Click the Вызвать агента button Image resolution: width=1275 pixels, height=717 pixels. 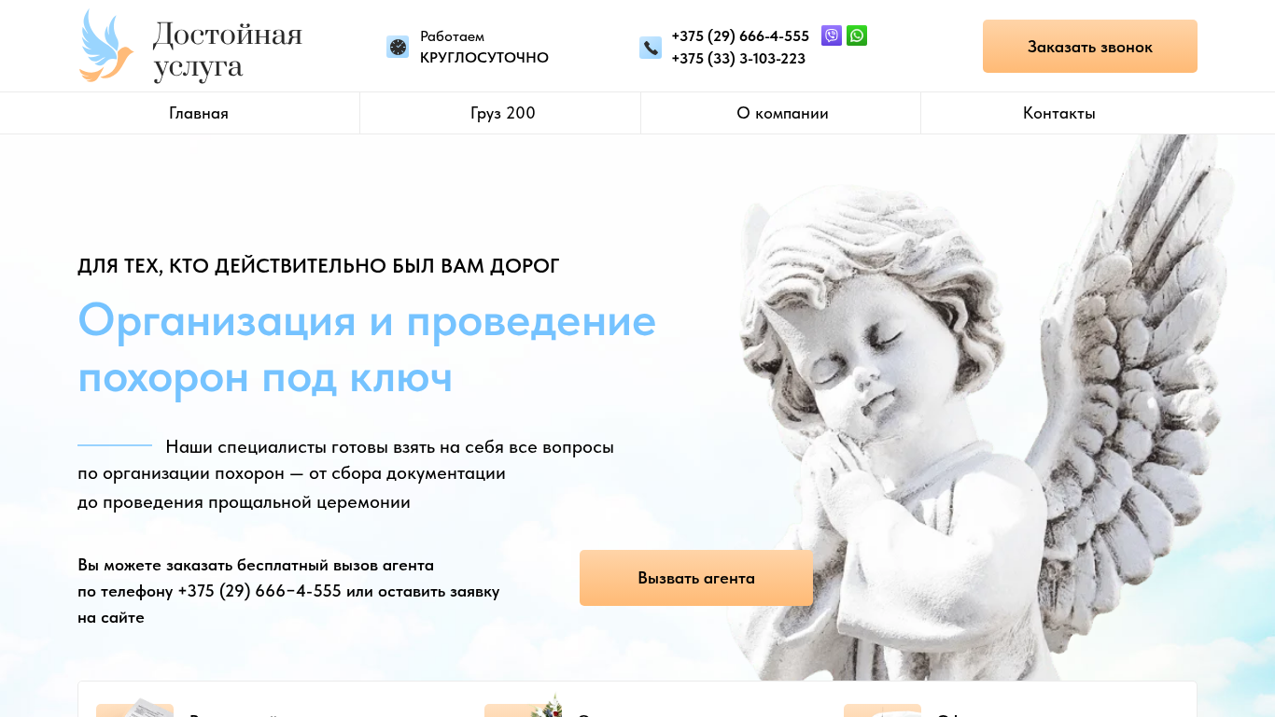coord(696,578)
